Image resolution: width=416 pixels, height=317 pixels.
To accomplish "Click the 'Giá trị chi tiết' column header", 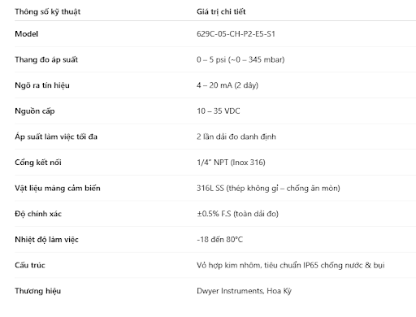I will (221, 11).
